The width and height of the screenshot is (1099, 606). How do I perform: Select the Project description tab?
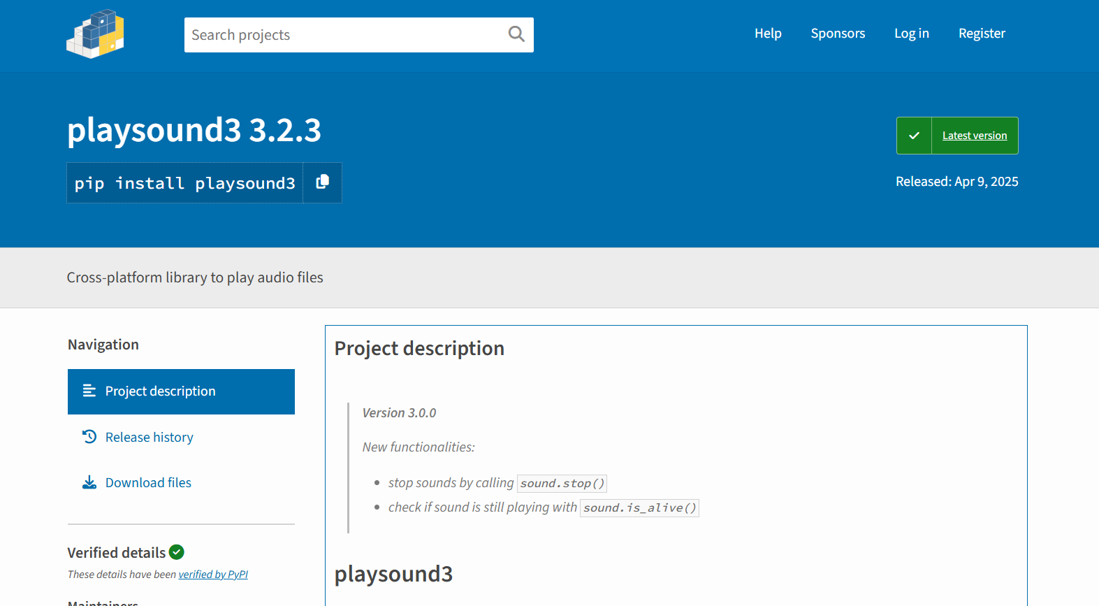(160, 391)
